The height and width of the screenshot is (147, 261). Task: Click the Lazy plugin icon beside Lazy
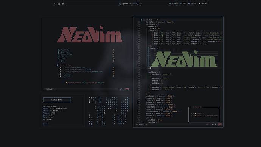point(59,58)
